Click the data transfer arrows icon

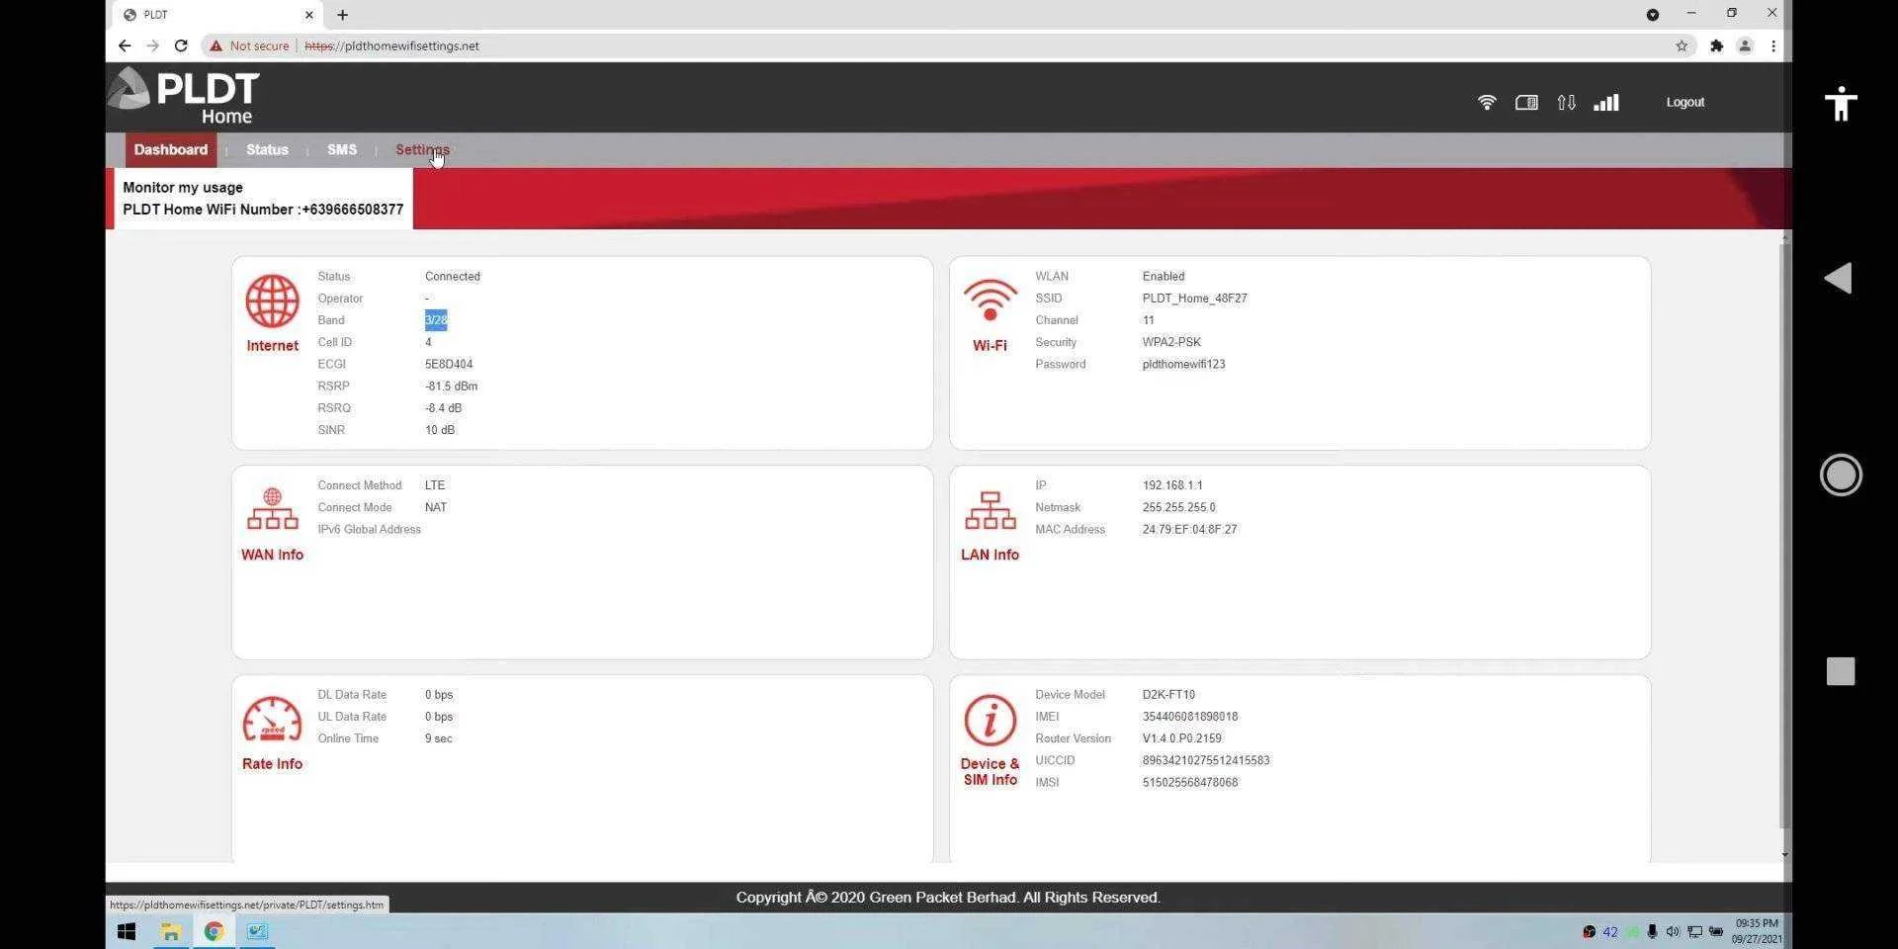pos(1566,102)
